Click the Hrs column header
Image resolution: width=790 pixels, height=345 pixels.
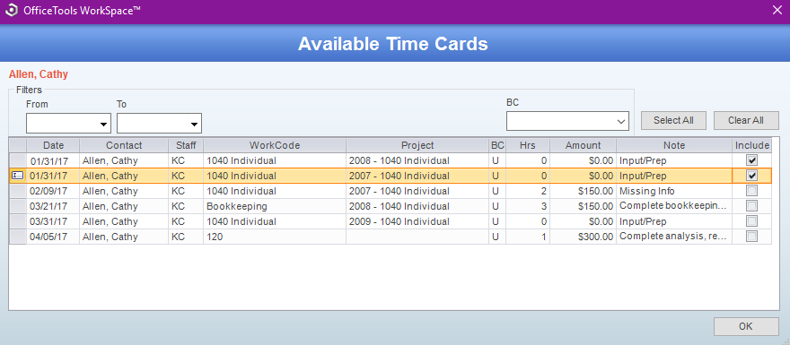tap(528, 145)
